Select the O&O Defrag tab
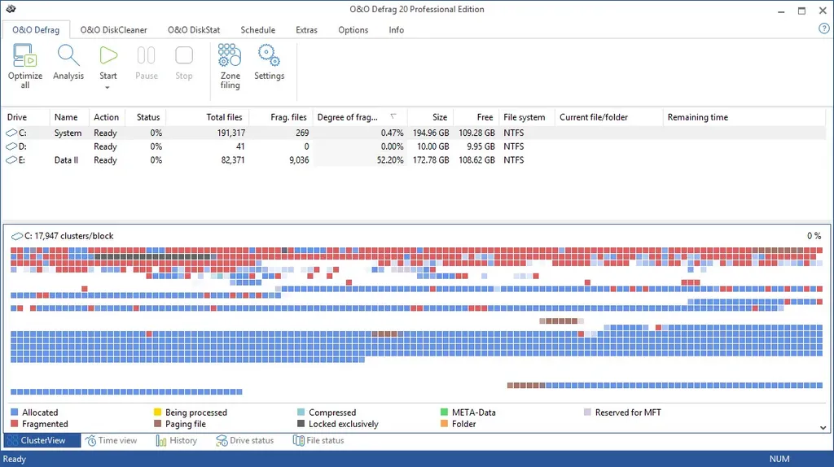The height and width of the screenshot is (467, 834). tap(36, 30)
